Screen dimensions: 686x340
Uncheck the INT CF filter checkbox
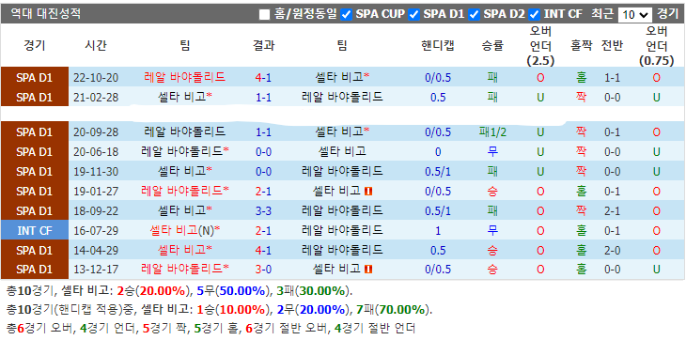point(534,14)
